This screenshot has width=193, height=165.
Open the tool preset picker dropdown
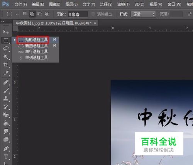coord(16,14)
